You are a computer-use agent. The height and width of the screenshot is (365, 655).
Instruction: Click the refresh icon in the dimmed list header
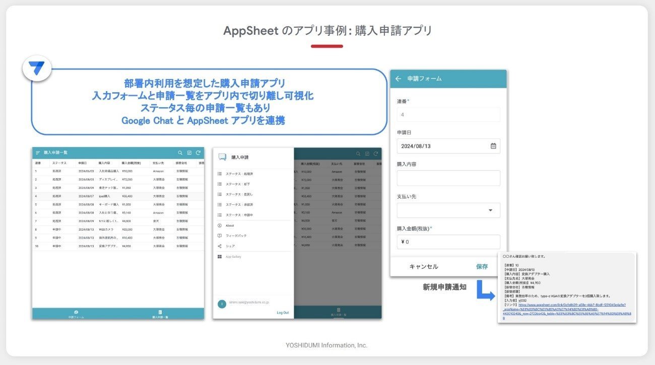point(376,154)
